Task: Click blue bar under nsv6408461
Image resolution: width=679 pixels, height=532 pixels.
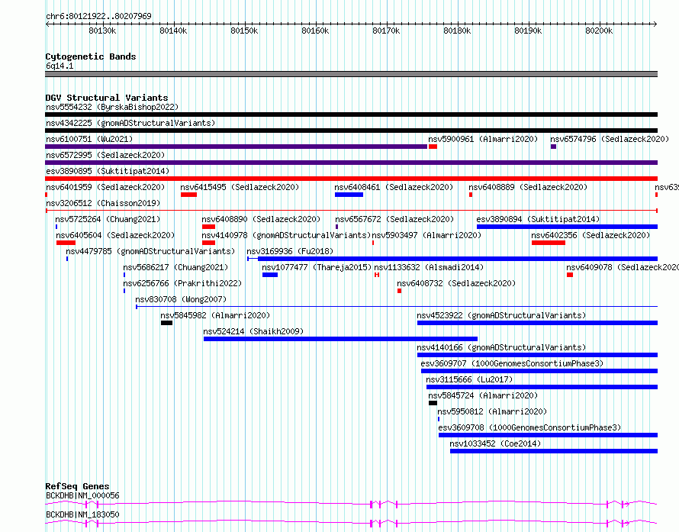Action: point(349,195)
